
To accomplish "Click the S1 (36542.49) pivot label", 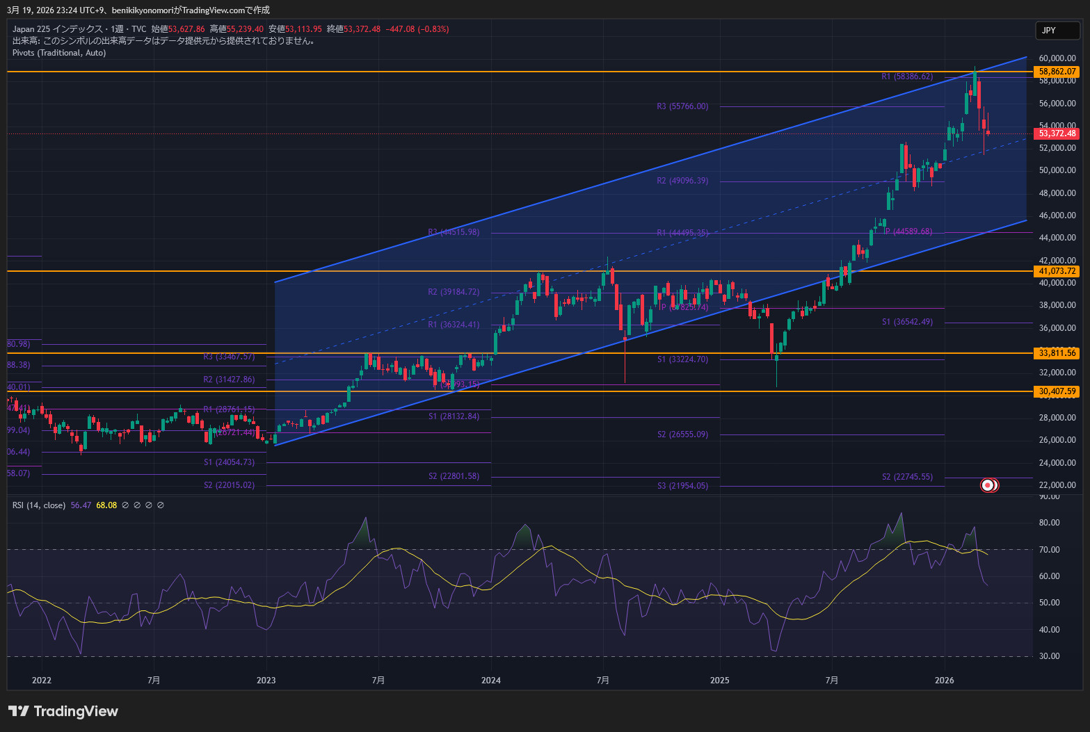I will [x=907, y=322].
